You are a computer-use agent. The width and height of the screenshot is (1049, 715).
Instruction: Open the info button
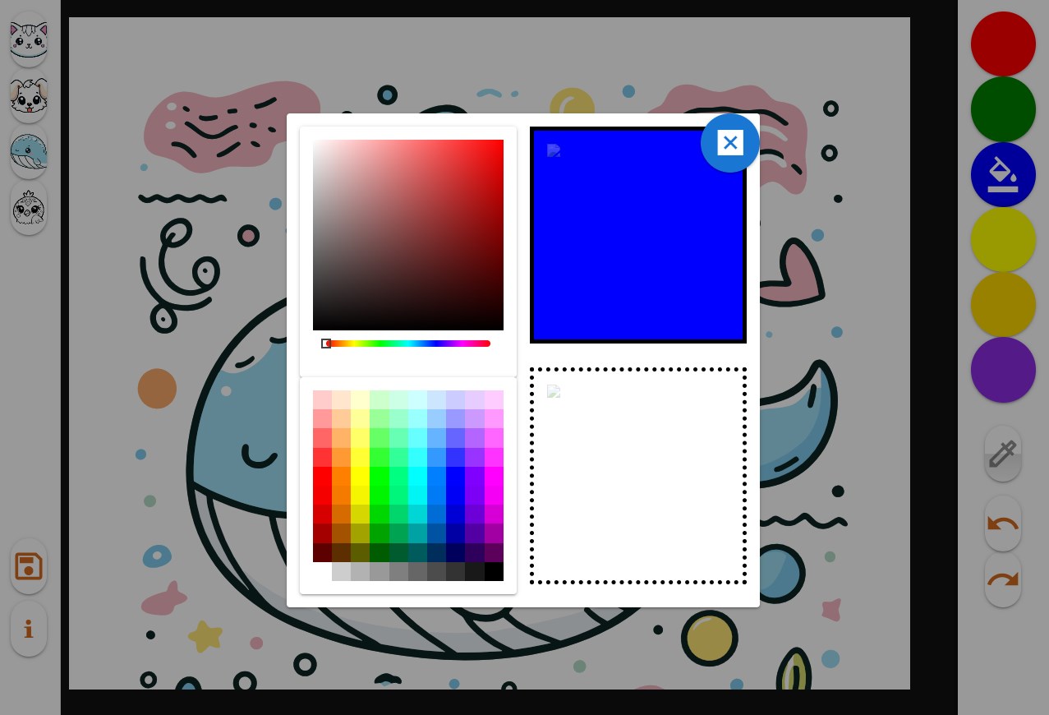pos(29,629)
